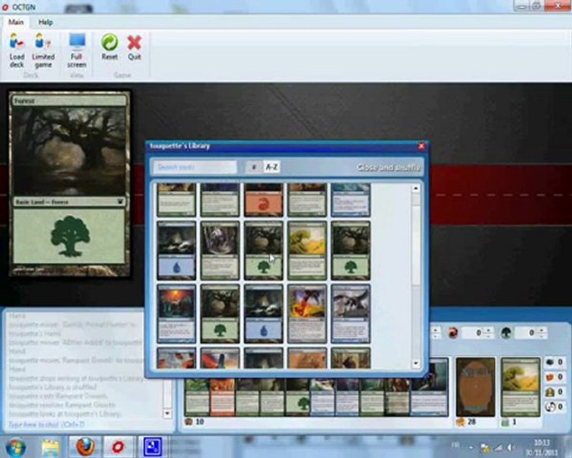
Task: Select yellow landscape card in Library window
Action: click(307, 251)
